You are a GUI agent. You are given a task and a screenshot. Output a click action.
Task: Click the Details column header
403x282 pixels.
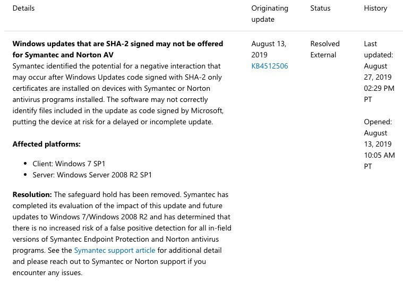pyautogui.click(x=23, y=8)
